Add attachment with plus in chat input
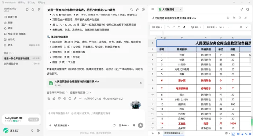This screenshot has width=253, height=136. coord(50,125)
